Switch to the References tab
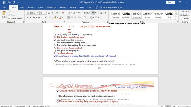Viewport: 191px width, 107px height. tap(51, 7)
